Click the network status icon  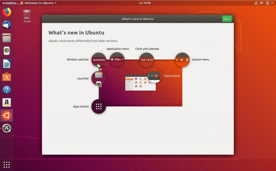click(x=256, y=3)
